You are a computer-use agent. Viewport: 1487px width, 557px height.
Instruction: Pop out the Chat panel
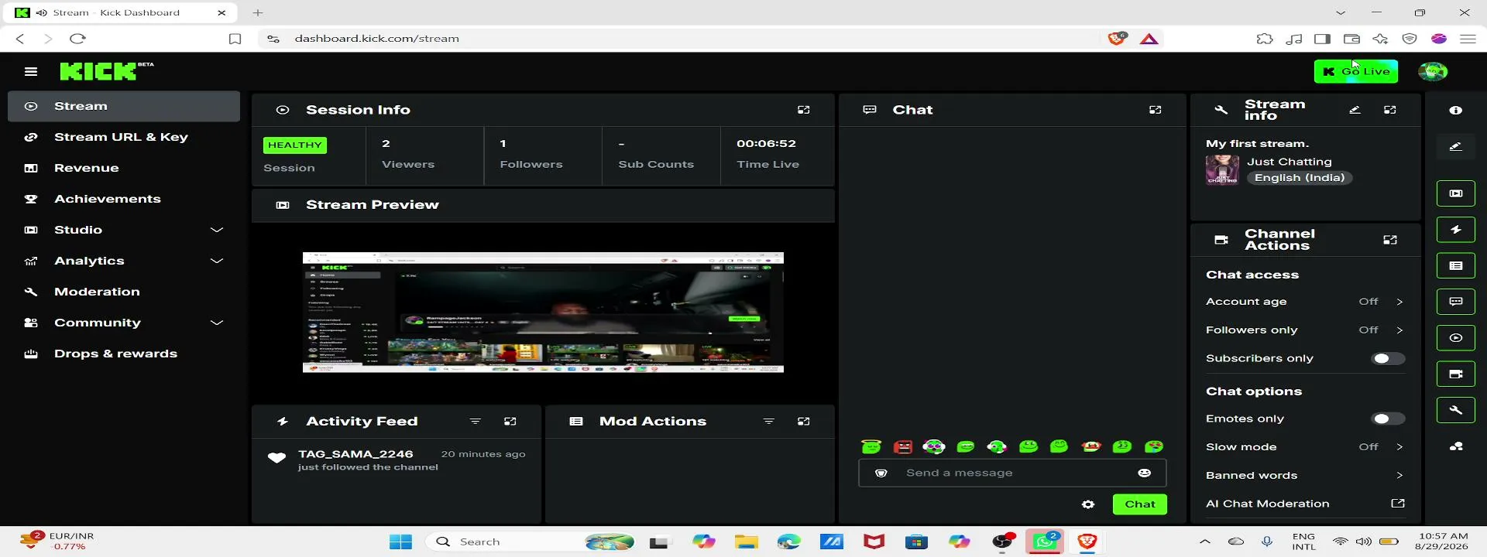click(x=1156, y=110)
